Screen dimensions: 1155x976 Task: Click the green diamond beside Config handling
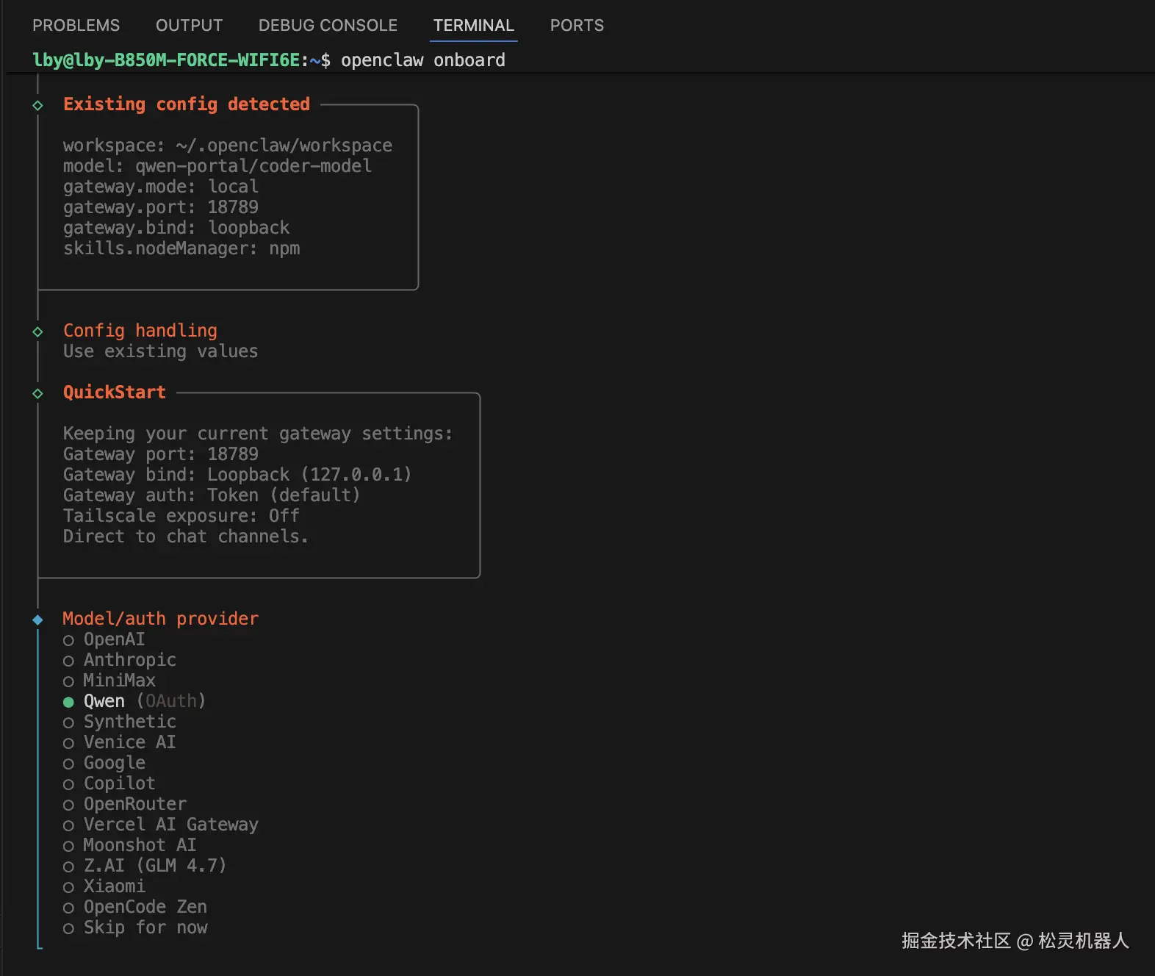tap(38, 331)
